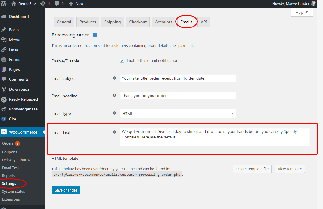
Task: Expand the Help dropdown at top right
Action: pyautogui.click(x=301, y=12)
